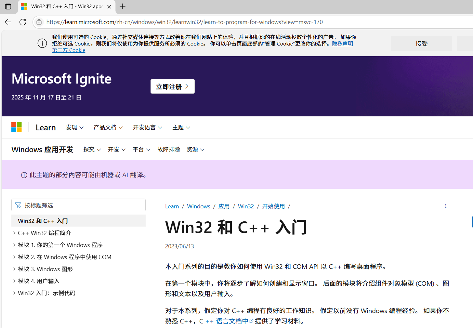Click the AI translation notice info icon
473x328 pixels.
click(24, 175)
